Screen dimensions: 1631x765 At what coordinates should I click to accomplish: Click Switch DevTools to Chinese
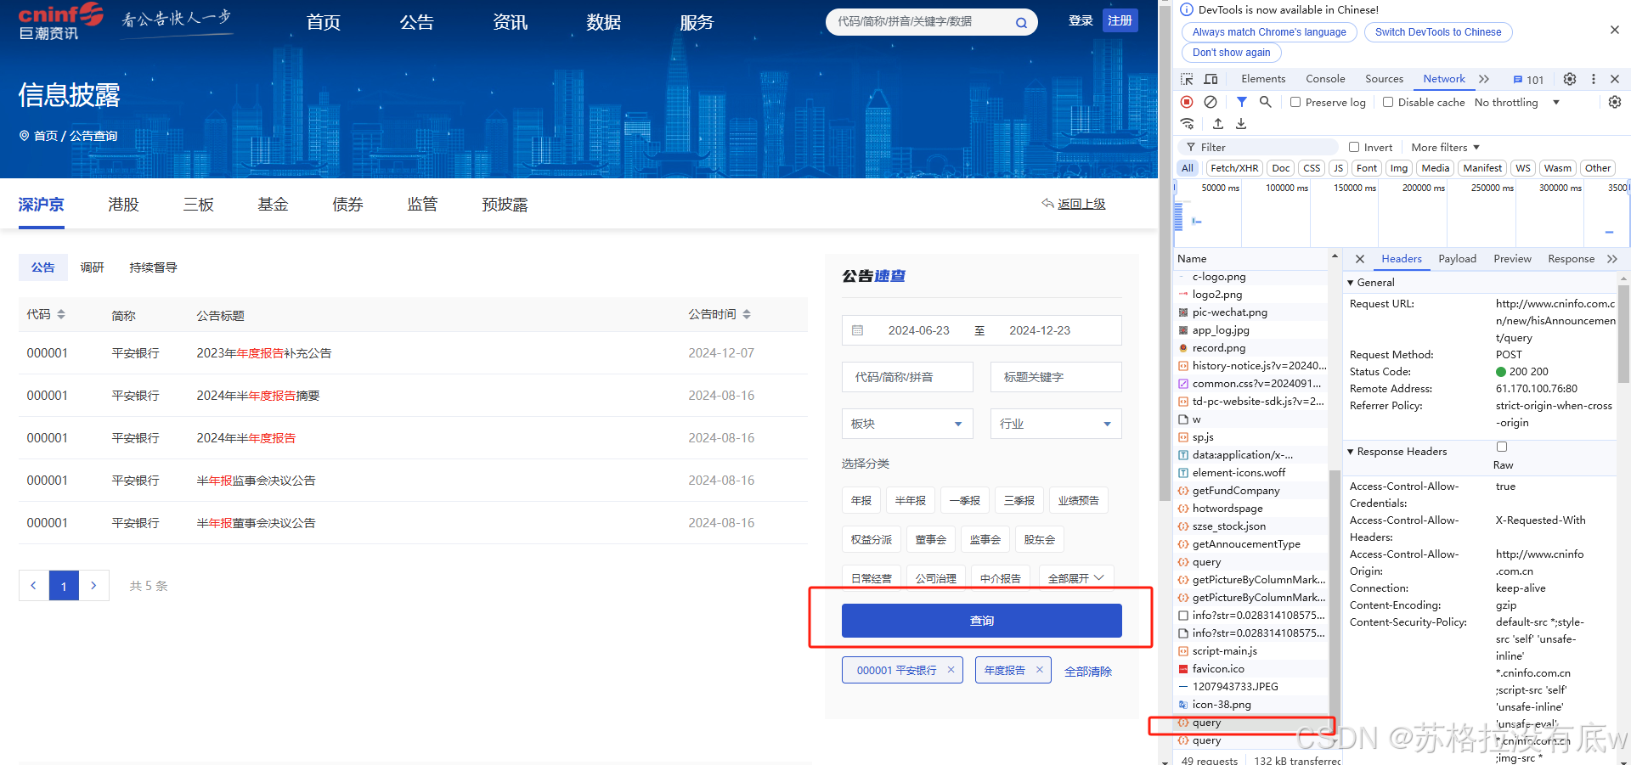click(1438, 32)
